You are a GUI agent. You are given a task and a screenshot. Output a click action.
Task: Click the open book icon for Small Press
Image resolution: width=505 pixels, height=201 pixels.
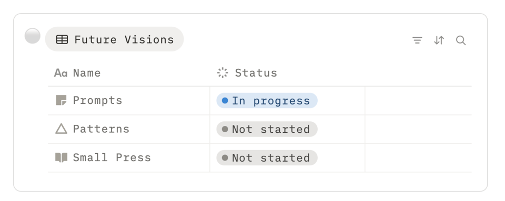pos(61,157)
